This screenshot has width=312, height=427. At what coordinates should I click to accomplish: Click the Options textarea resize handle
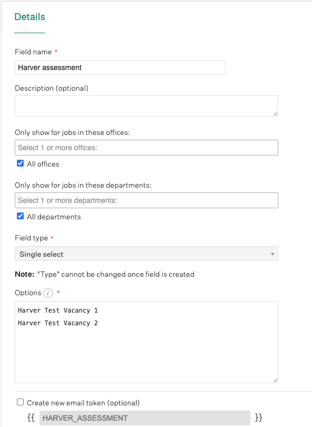(275, 380)
